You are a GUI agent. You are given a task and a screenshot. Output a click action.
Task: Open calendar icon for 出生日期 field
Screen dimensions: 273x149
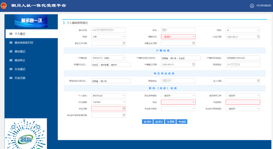258,37
